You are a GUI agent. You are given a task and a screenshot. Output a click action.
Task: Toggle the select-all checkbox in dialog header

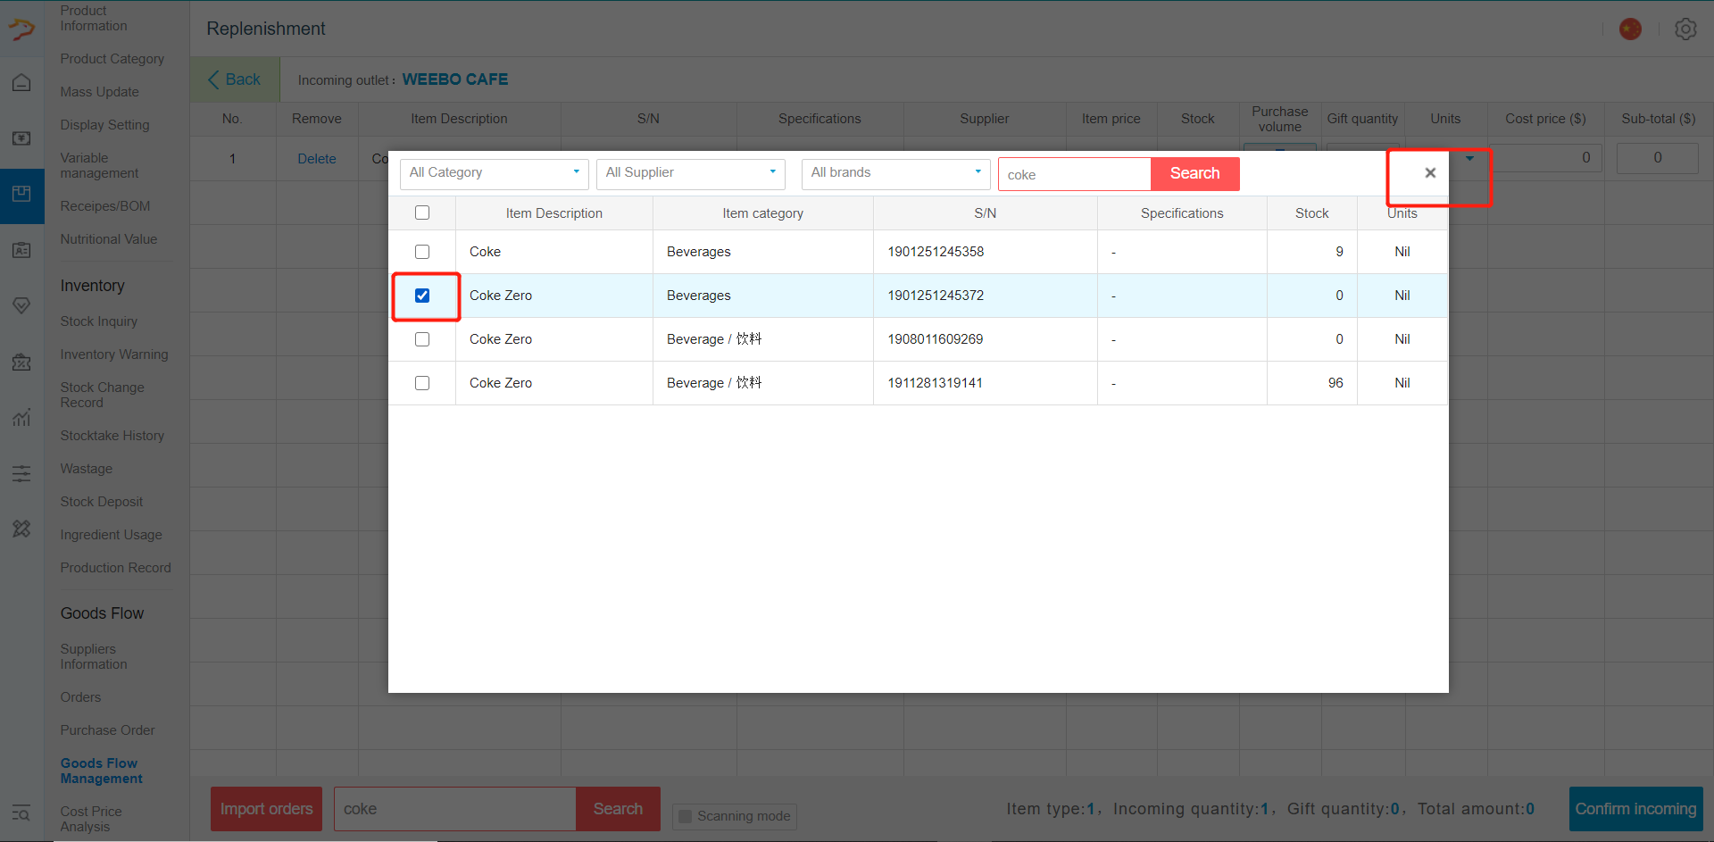coord(422,213)
